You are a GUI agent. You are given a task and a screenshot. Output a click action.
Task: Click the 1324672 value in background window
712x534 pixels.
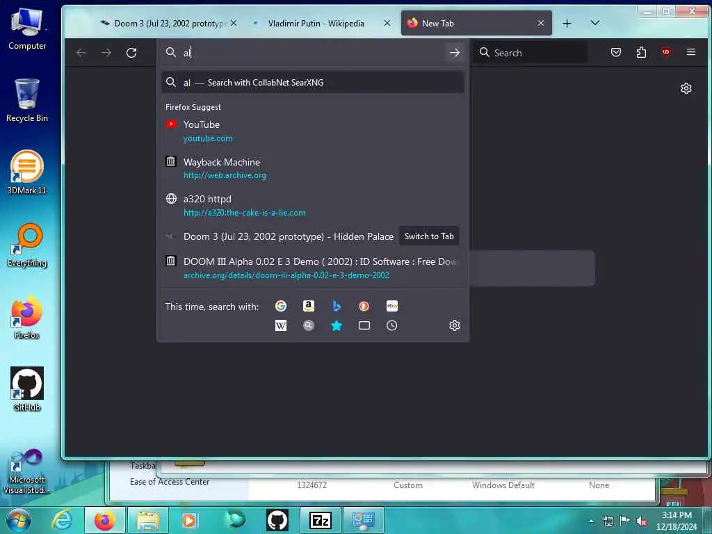click(x=311, y=485)
